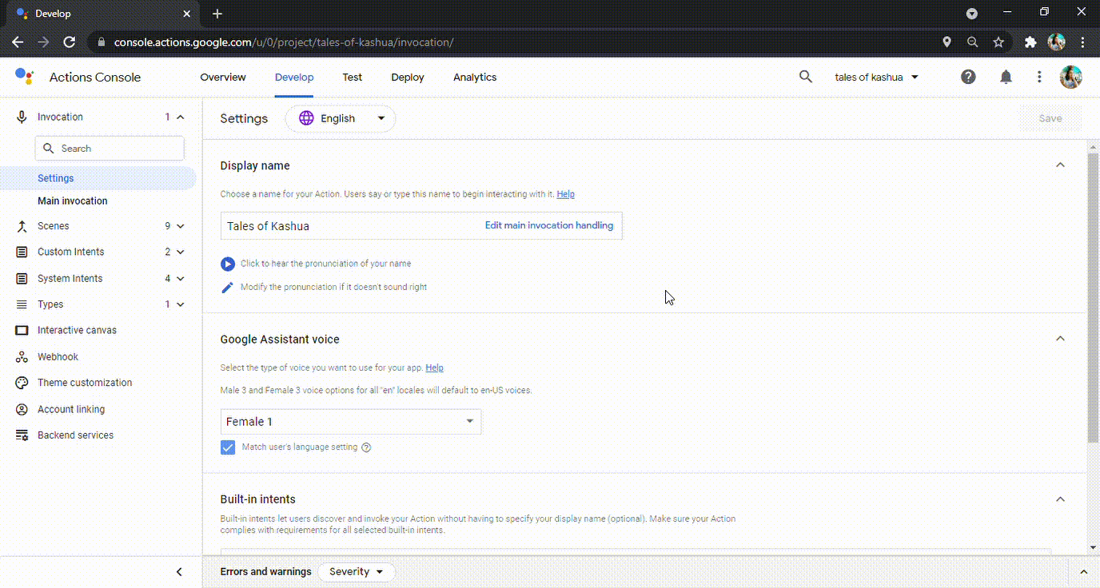1100x588 pixels.
Task: Click the Account linking person icon
Action: (22, 409)
